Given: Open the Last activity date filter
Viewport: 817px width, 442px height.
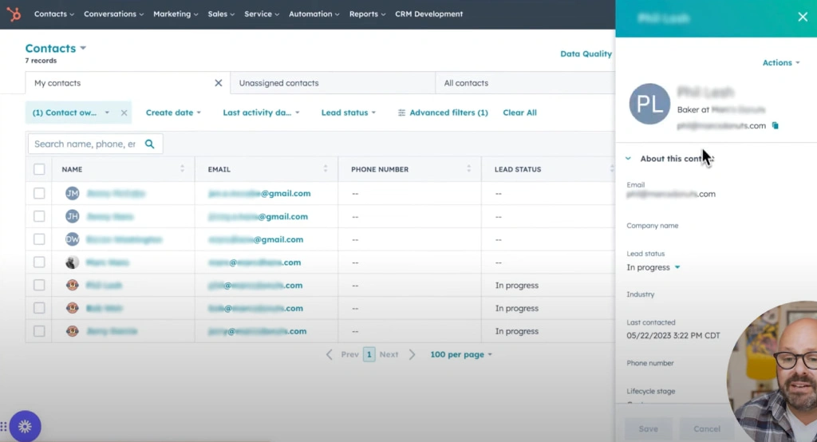Looking at the screenshot, I should (261, 112).
